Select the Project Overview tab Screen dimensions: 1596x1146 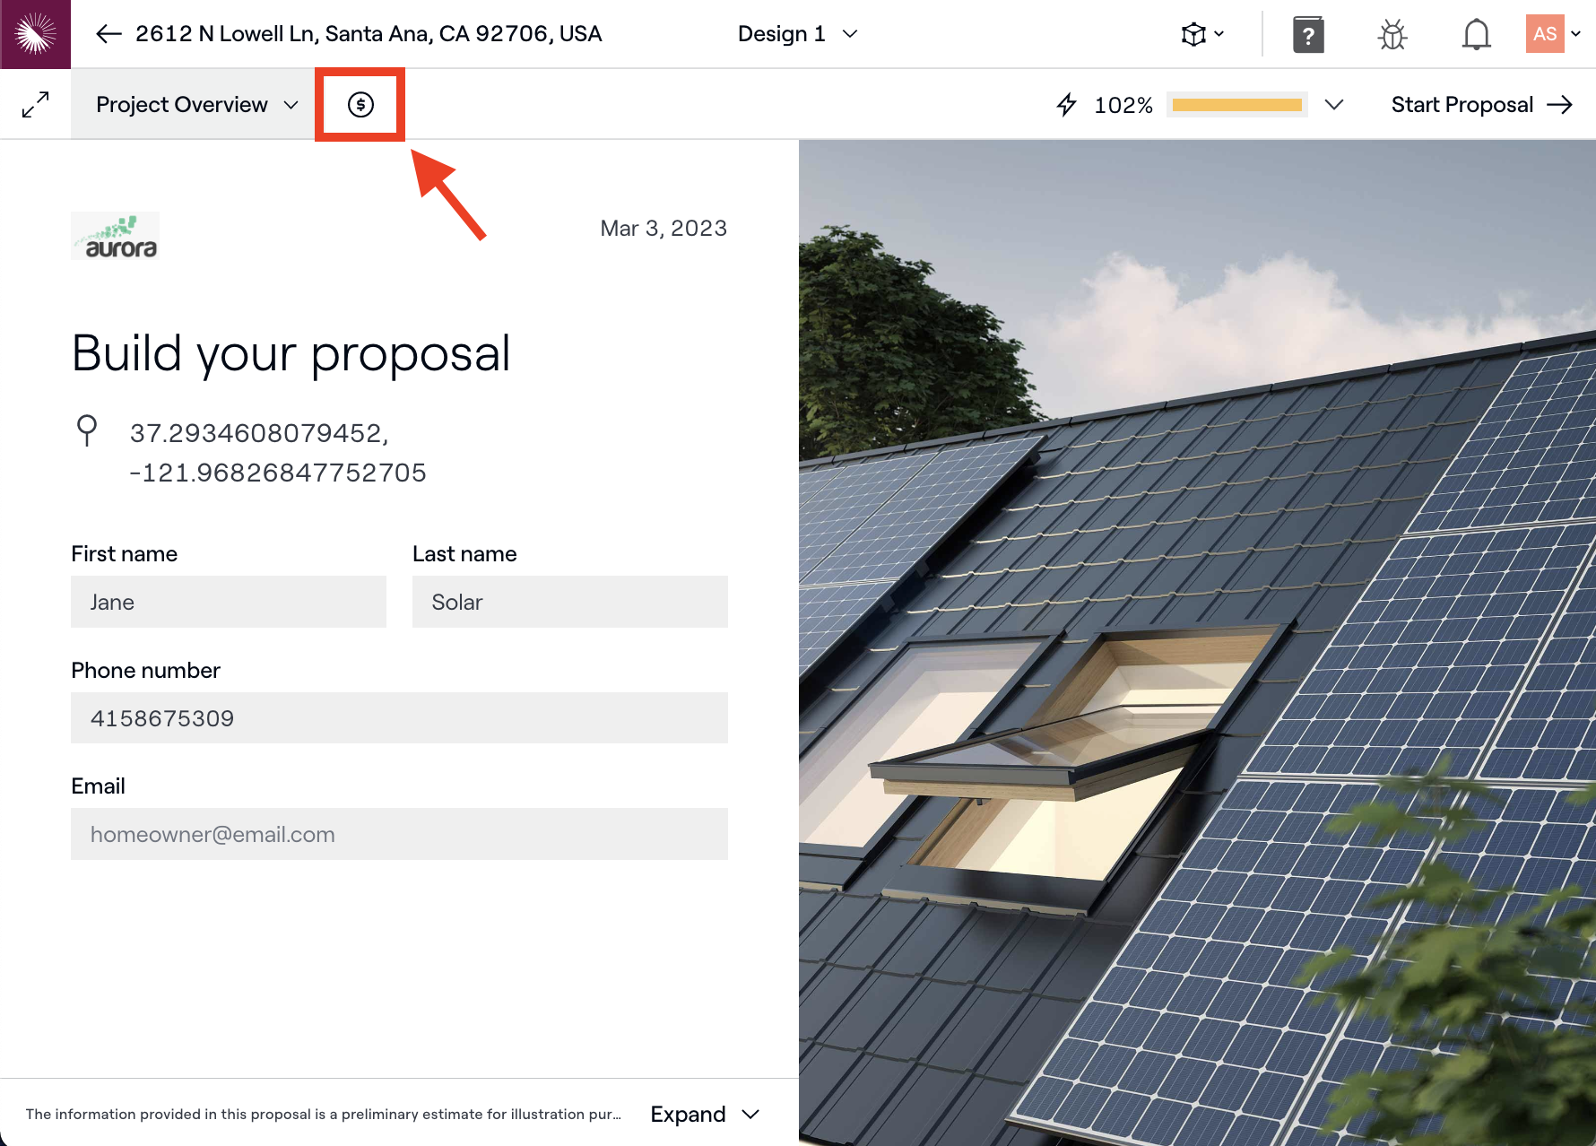(182, 104)
